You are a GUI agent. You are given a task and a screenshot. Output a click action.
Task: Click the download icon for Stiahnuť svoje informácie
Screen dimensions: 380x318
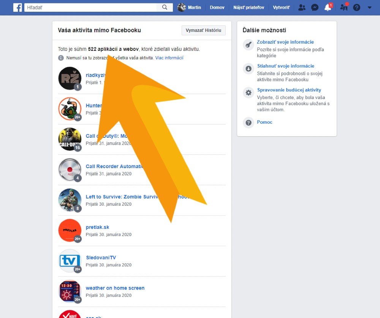249,69
